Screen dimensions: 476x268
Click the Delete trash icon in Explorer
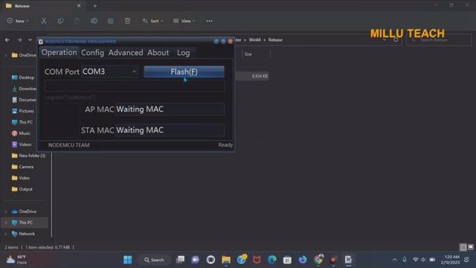[x=127, y=21]
